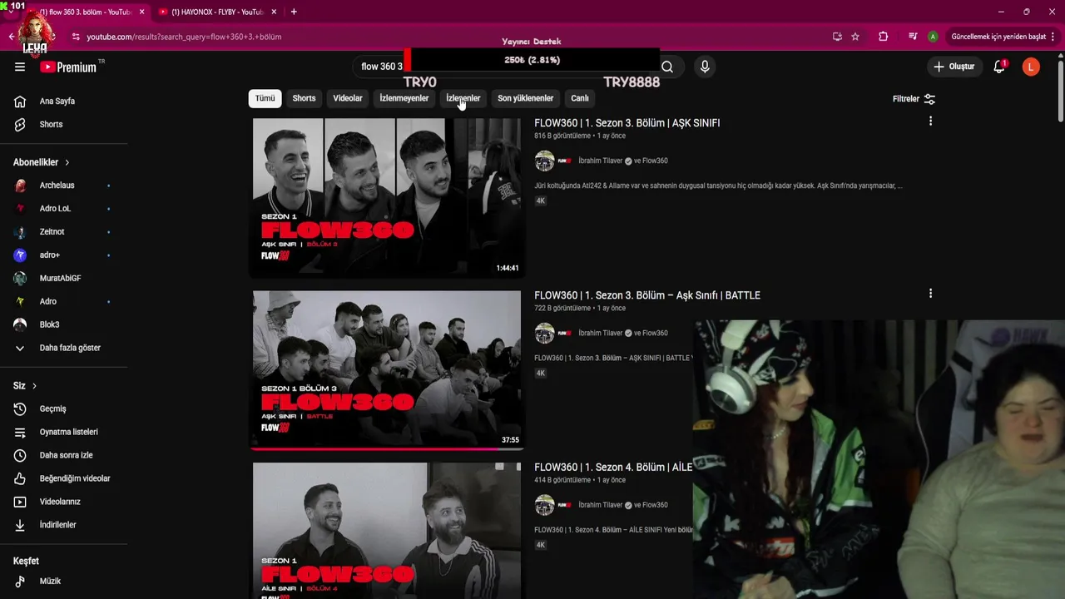
Task: Open İbrahim Tilaver channel on first result
Action: [x=600, y=161]
